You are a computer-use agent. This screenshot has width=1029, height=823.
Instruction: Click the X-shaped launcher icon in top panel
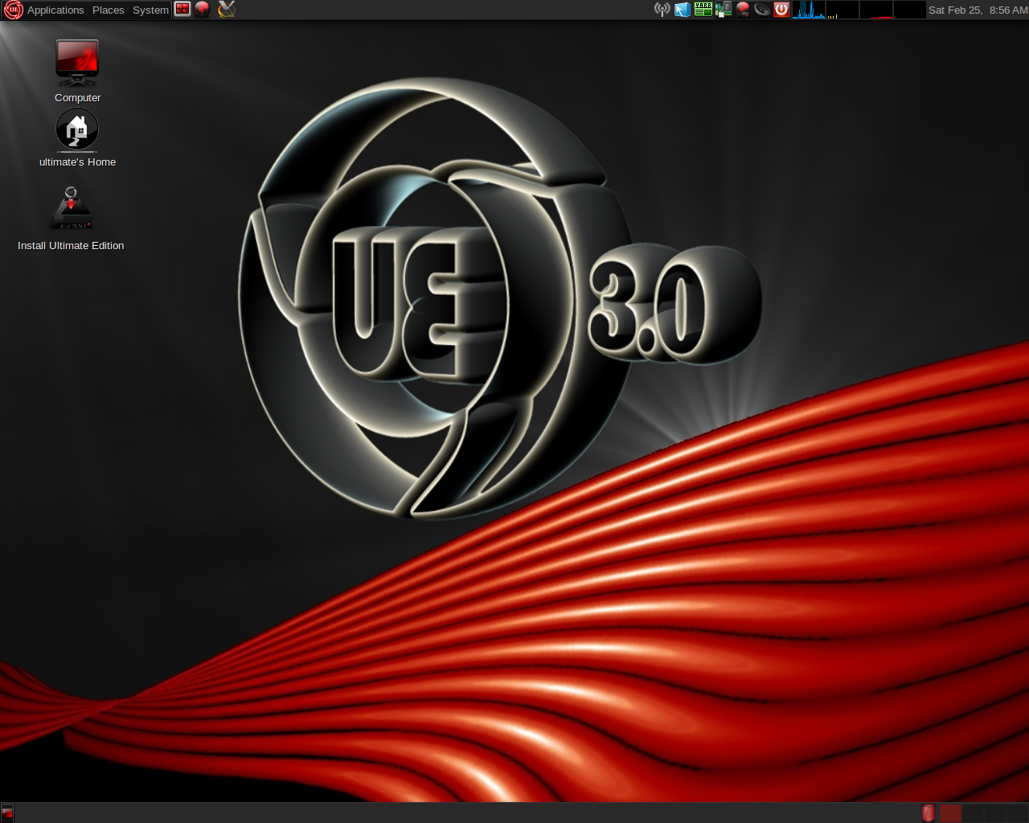coord(227,10)
